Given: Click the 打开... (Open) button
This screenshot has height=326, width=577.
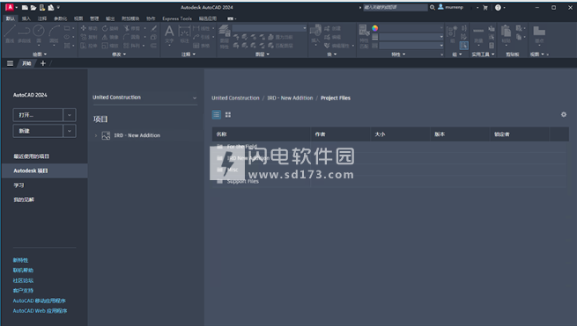Looking at the screenshot, I should point(38,115).
